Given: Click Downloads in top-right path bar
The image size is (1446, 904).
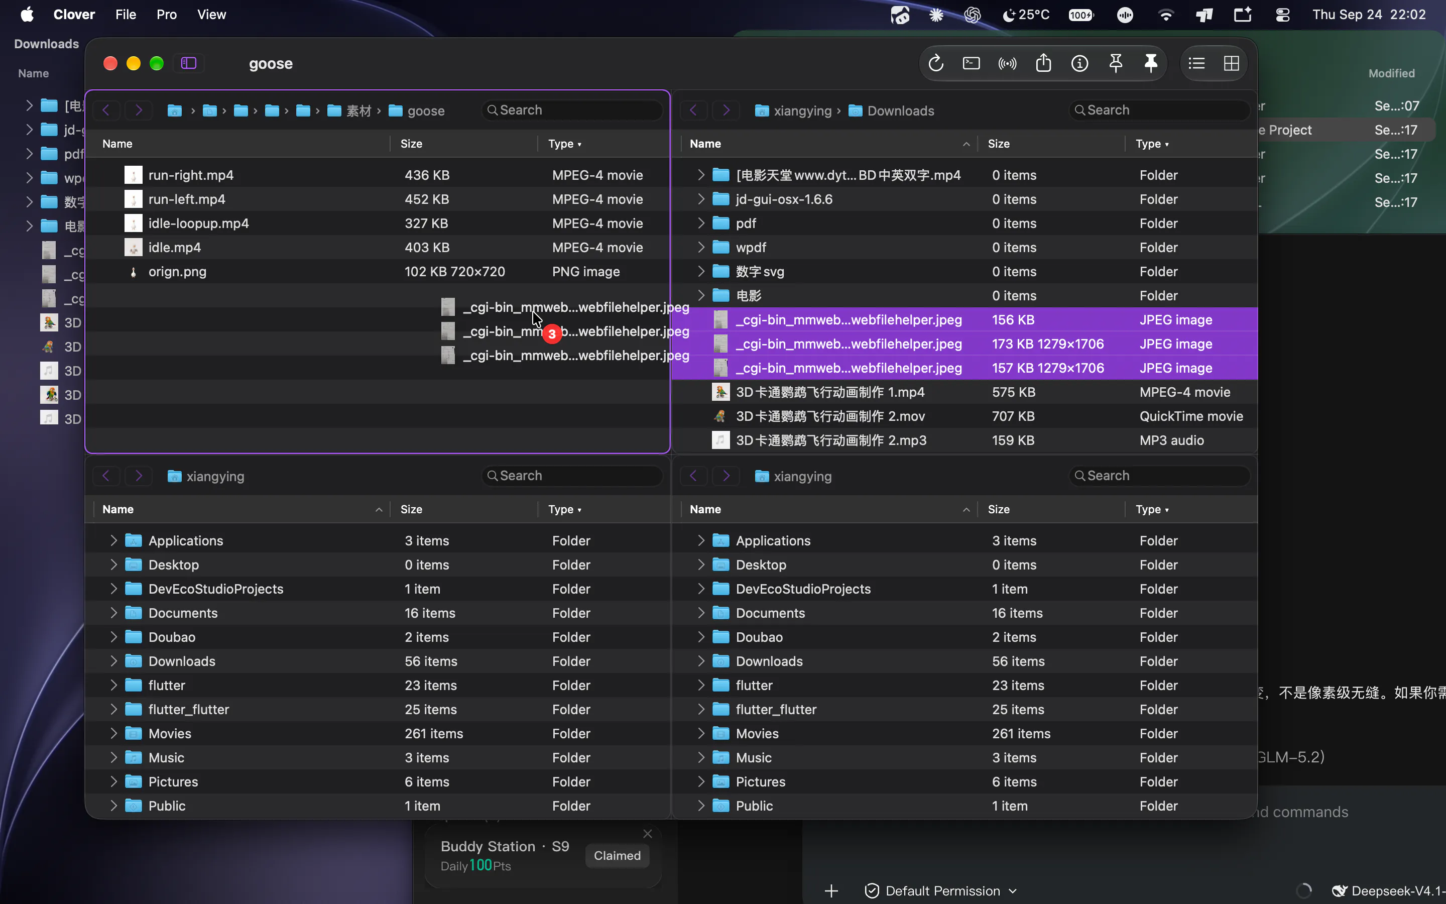Looking at the screenshot, I should tap(892, 110).
